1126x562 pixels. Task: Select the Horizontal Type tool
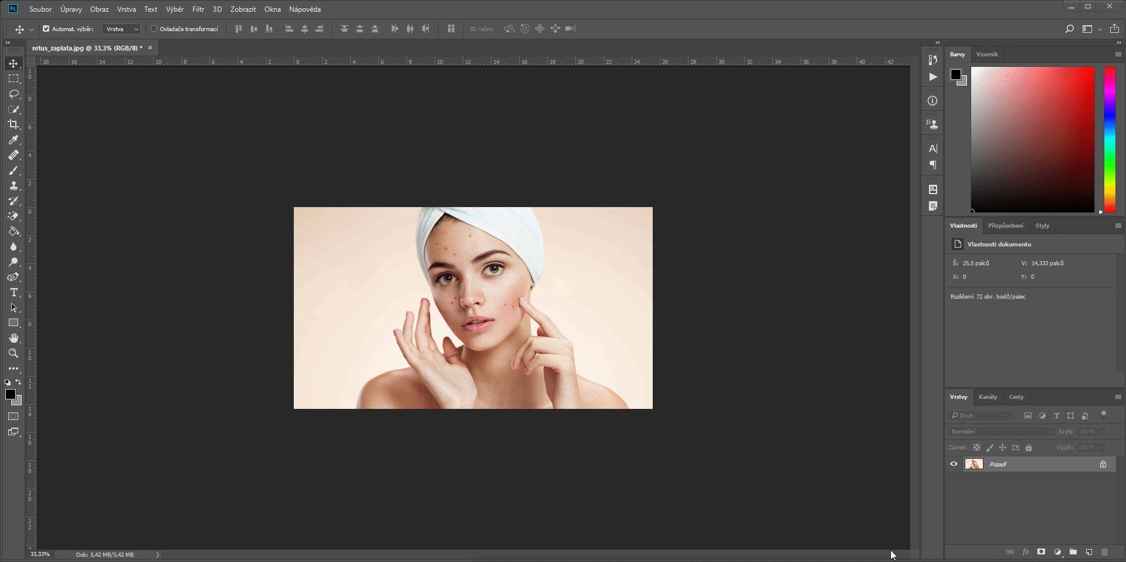(x=13, y=292)
